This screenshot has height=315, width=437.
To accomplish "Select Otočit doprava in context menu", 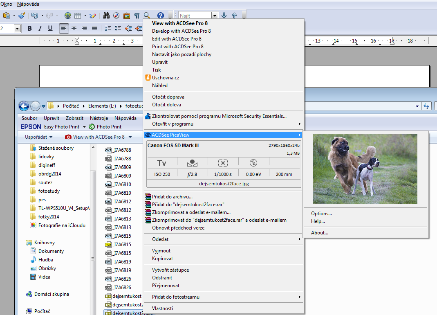I will (168, 97).
